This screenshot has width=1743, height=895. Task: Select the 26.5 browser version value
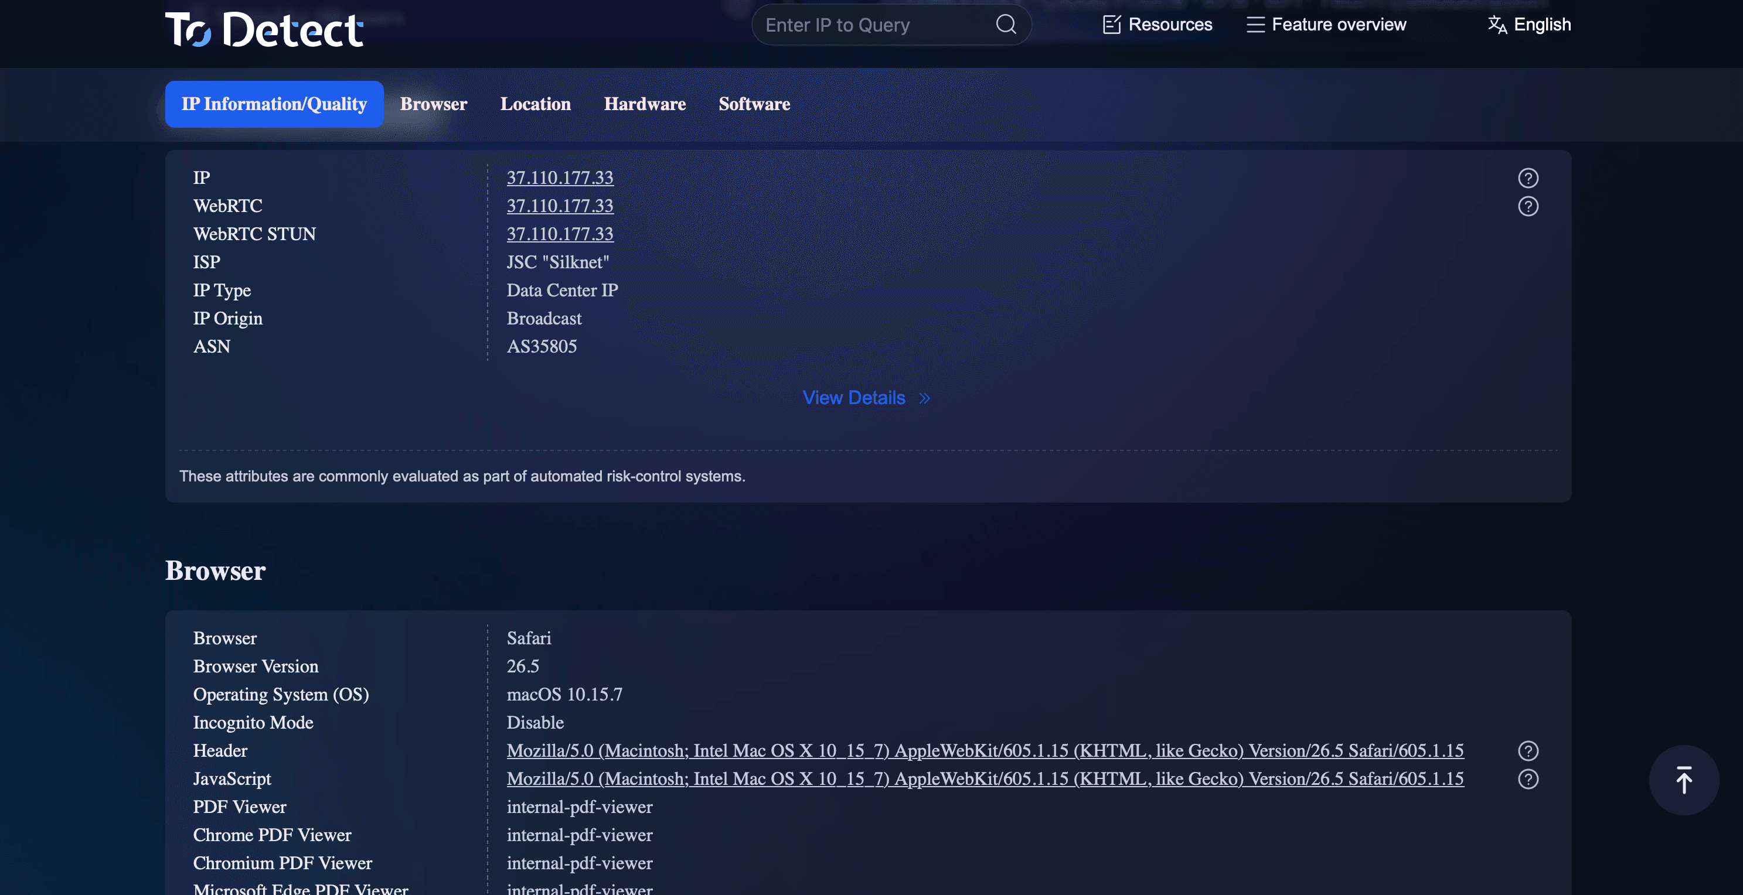(522, 667)
